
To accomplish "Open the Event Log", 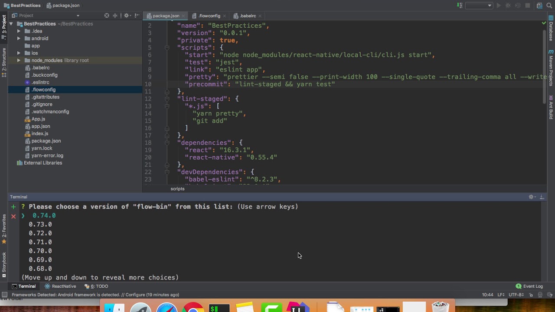I will [529, 286].
